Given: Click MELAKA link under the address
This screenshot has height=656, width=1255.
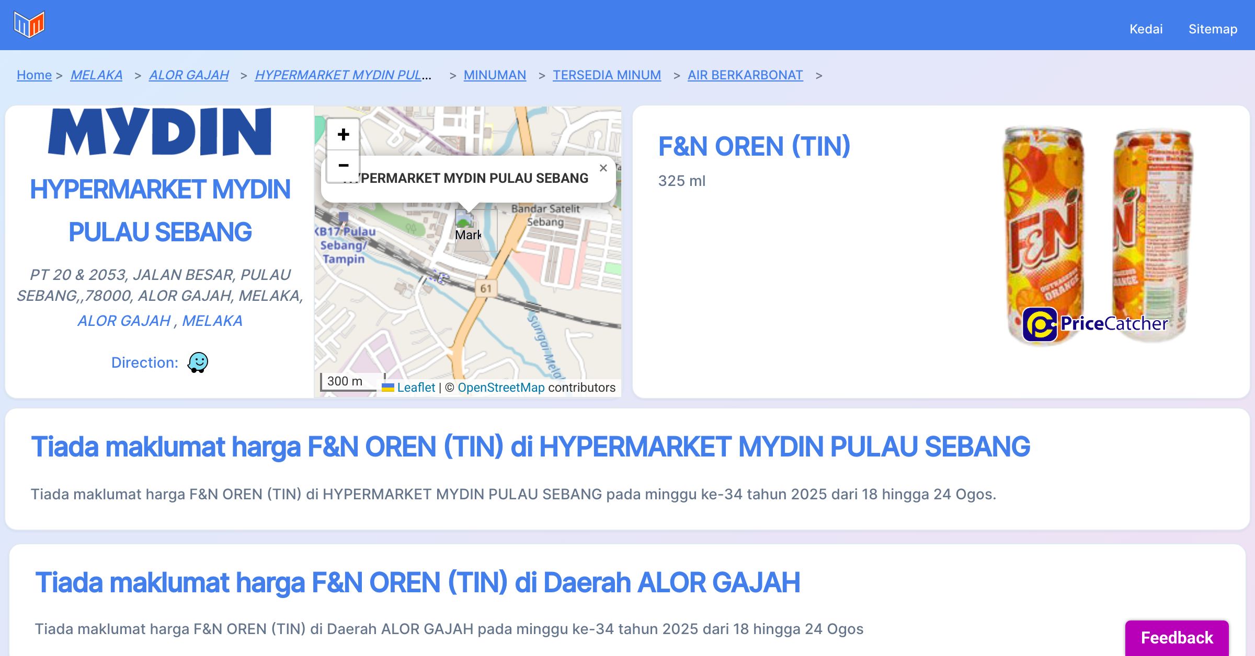Looking at the screenshot, I should point(212,320).
